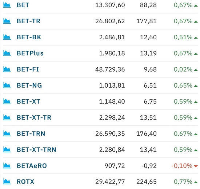Click the BET-FI value 48.729,36
Viewport: 200px width, 189px height.
coord(110,69)
